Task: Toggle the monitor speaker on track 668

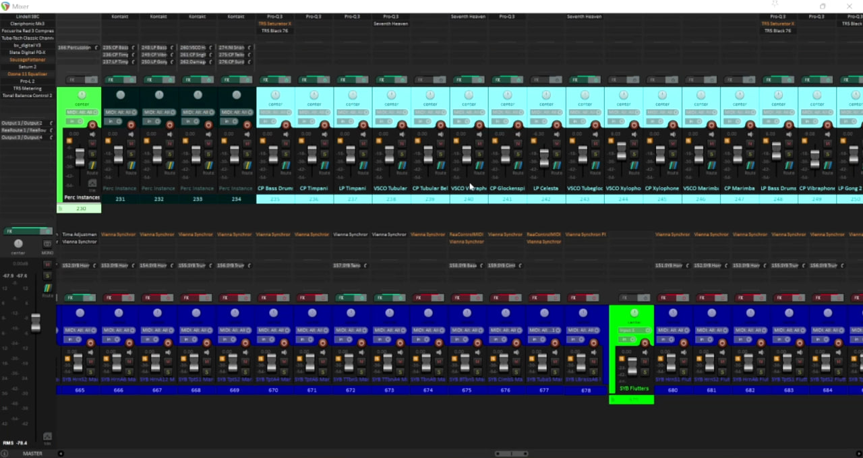Action: point(207,352)
